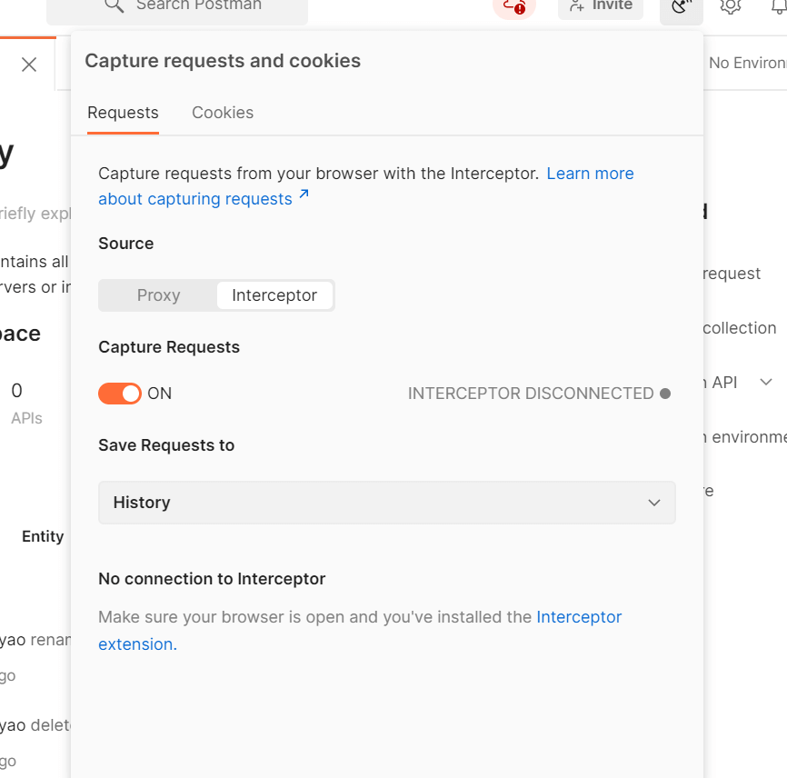This screenshot has height=778, width=787.
Task: Click the request text in the background
Action: (x=732, y=274)
